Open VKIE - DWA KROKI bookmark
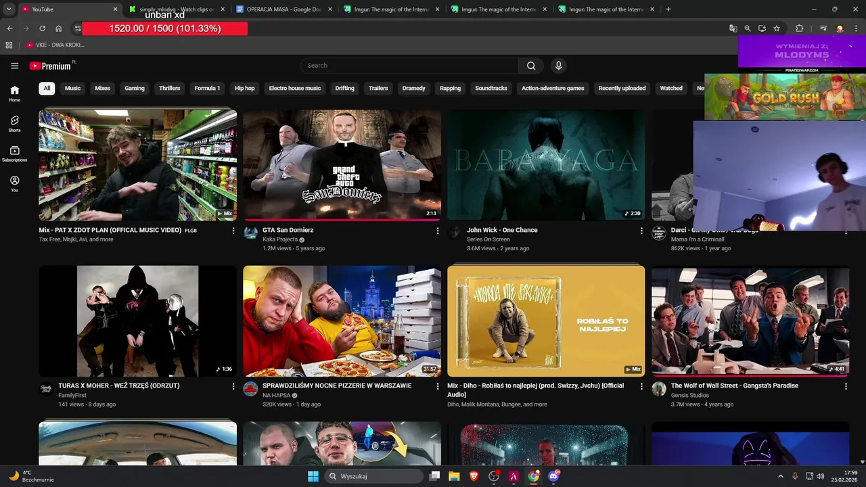Image resolution: width=866 pixels, height=487 pixels. [x=55, y=45]
